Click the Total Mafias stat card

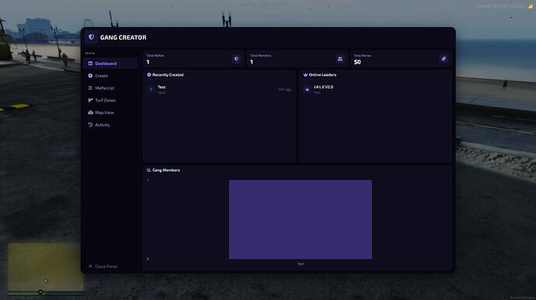pyautogui.click(x=193, y=59)
